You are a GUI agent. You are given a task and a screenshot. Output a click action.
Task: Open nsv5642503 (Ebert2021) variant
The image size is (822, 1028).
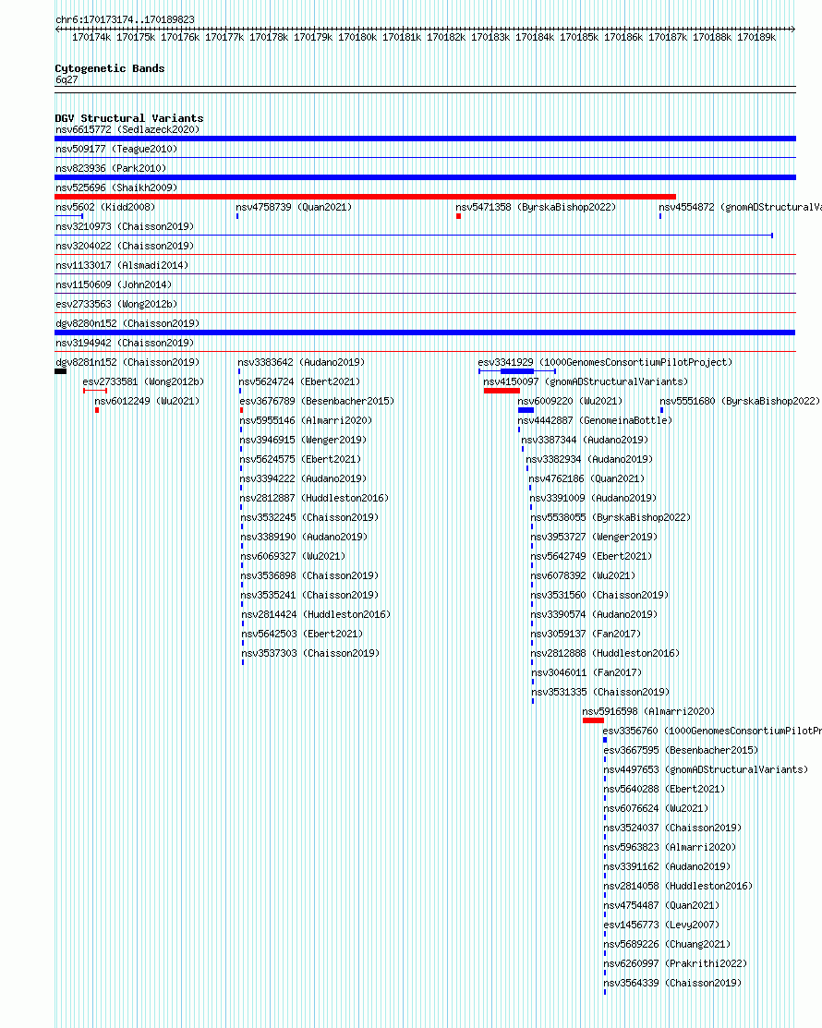[x=302, y=634]
